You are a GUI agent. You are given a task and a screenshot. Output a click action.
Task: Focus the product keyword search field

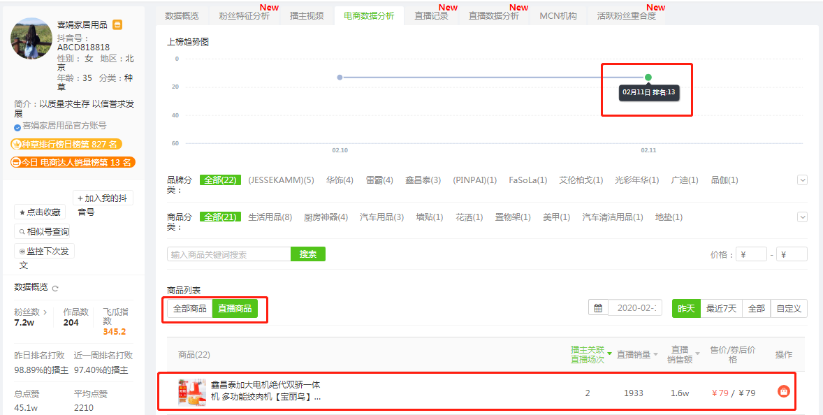(229, 254)
